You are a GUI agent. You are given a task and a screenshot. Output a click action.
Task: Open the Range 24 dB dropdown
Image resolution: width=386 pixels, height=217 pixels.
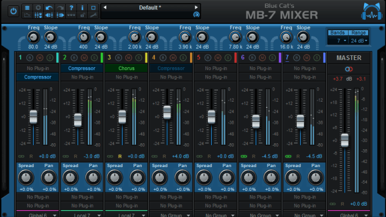[359, 40]
